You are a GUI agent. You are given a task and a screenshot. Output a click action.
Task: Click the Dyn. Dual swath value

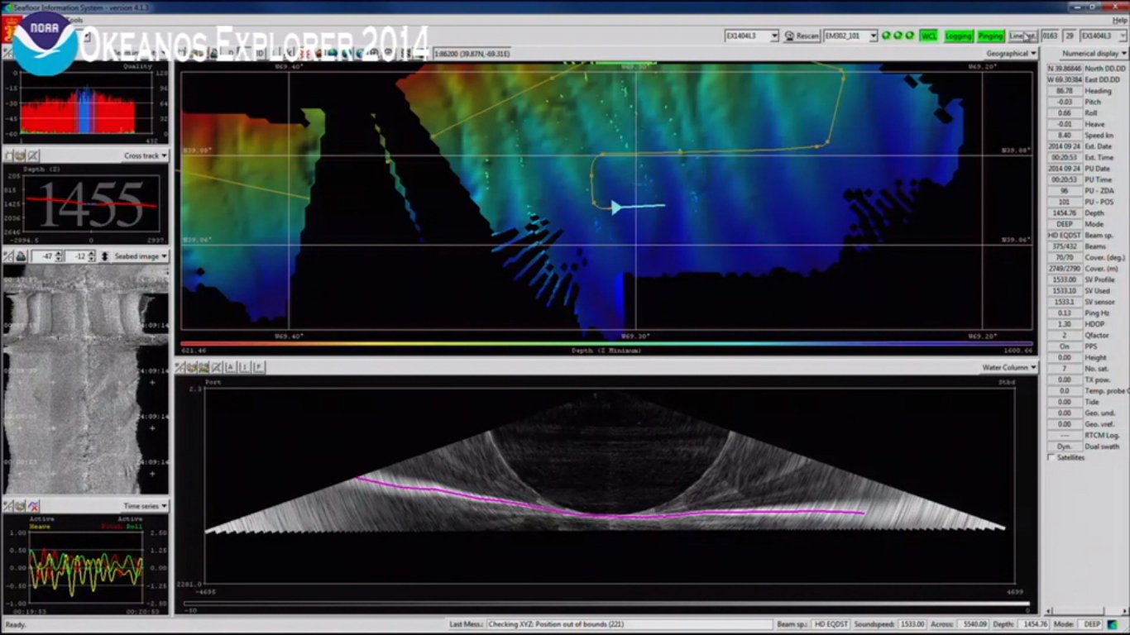click(x=1065, y=446)
